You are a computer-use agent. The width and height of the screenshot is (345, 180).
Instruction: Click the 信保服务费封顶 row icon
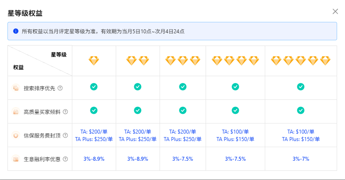pos(16,135)
